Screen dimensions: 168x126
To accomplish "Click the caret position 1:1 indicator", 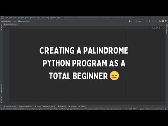I will (x=126, y=109).
